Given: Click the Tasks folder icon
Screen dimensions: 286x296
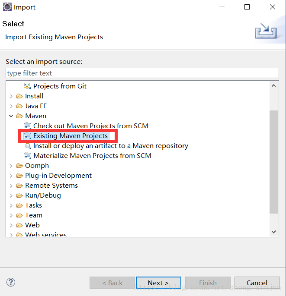Looking at the screenshot, I should (x=19, y=205).
